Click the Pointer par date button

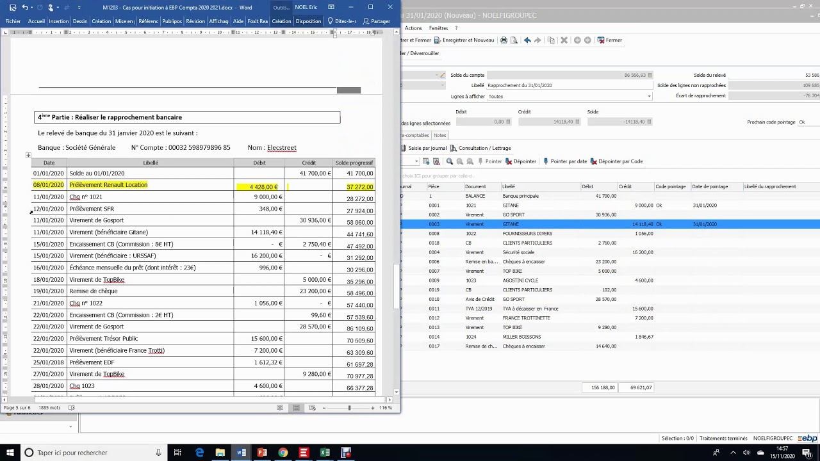tap(564, 161)
